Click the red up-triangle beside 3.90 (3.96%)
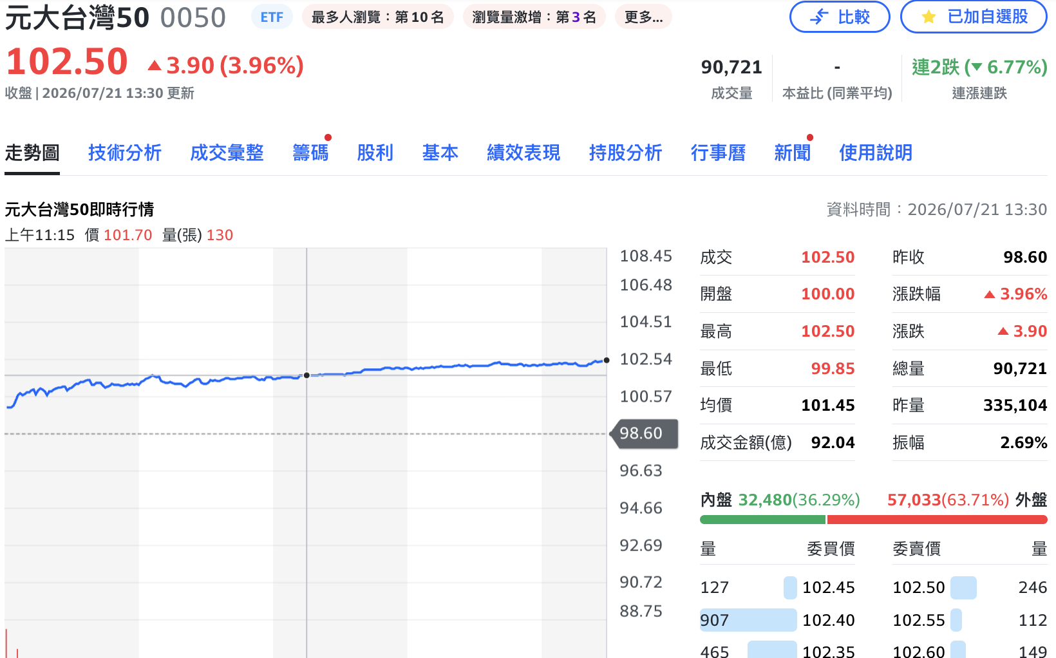 (155, 65)
